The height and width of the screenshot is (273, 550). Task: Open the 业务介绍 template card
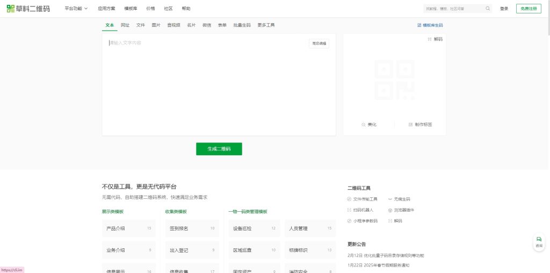pyautogui.click(x=129, y=250)
